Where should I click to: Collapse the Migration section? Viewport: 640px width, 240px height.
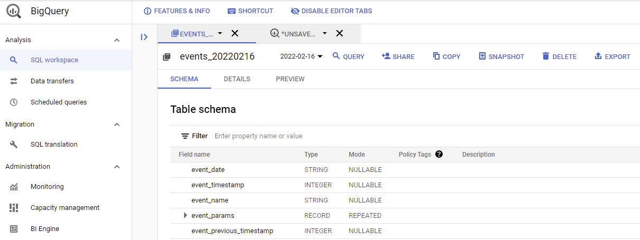117,124
